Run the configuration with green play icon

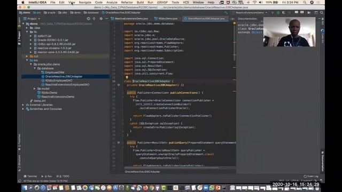tap(273, 13)
